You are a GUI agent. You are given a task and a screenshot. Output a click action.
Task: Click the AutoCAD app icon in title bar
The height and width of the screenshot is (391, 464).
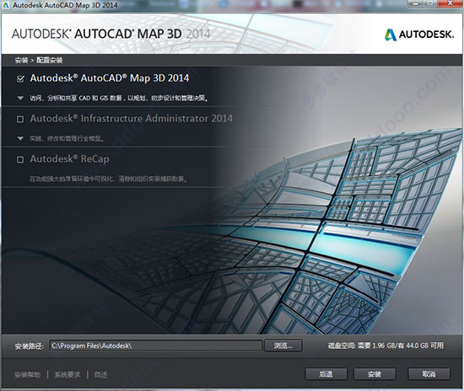click(6, 5)
